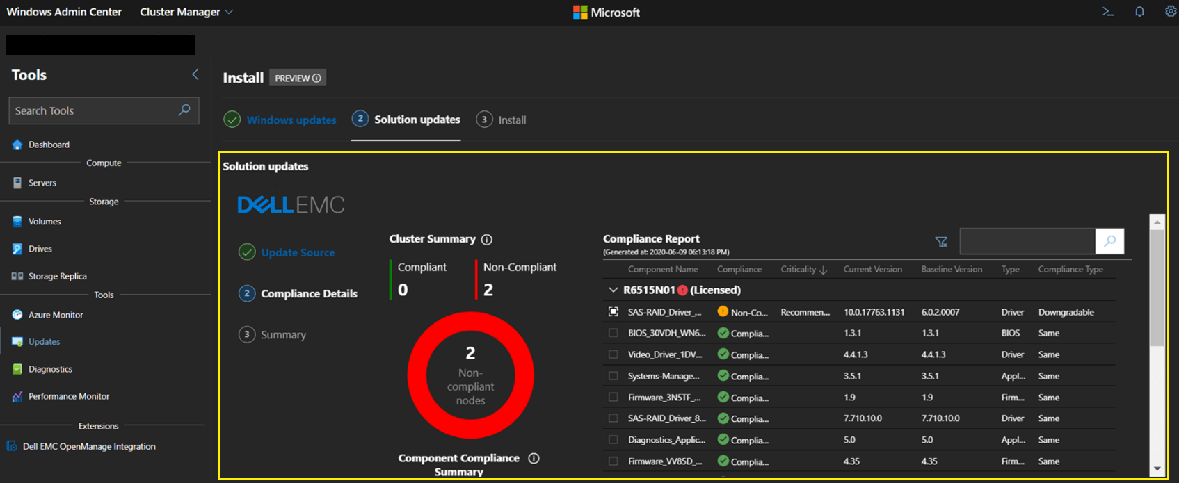
Task: Click the orange warning icon on SAS-RAID_Driver row
Action: click(x=723, y=311)
